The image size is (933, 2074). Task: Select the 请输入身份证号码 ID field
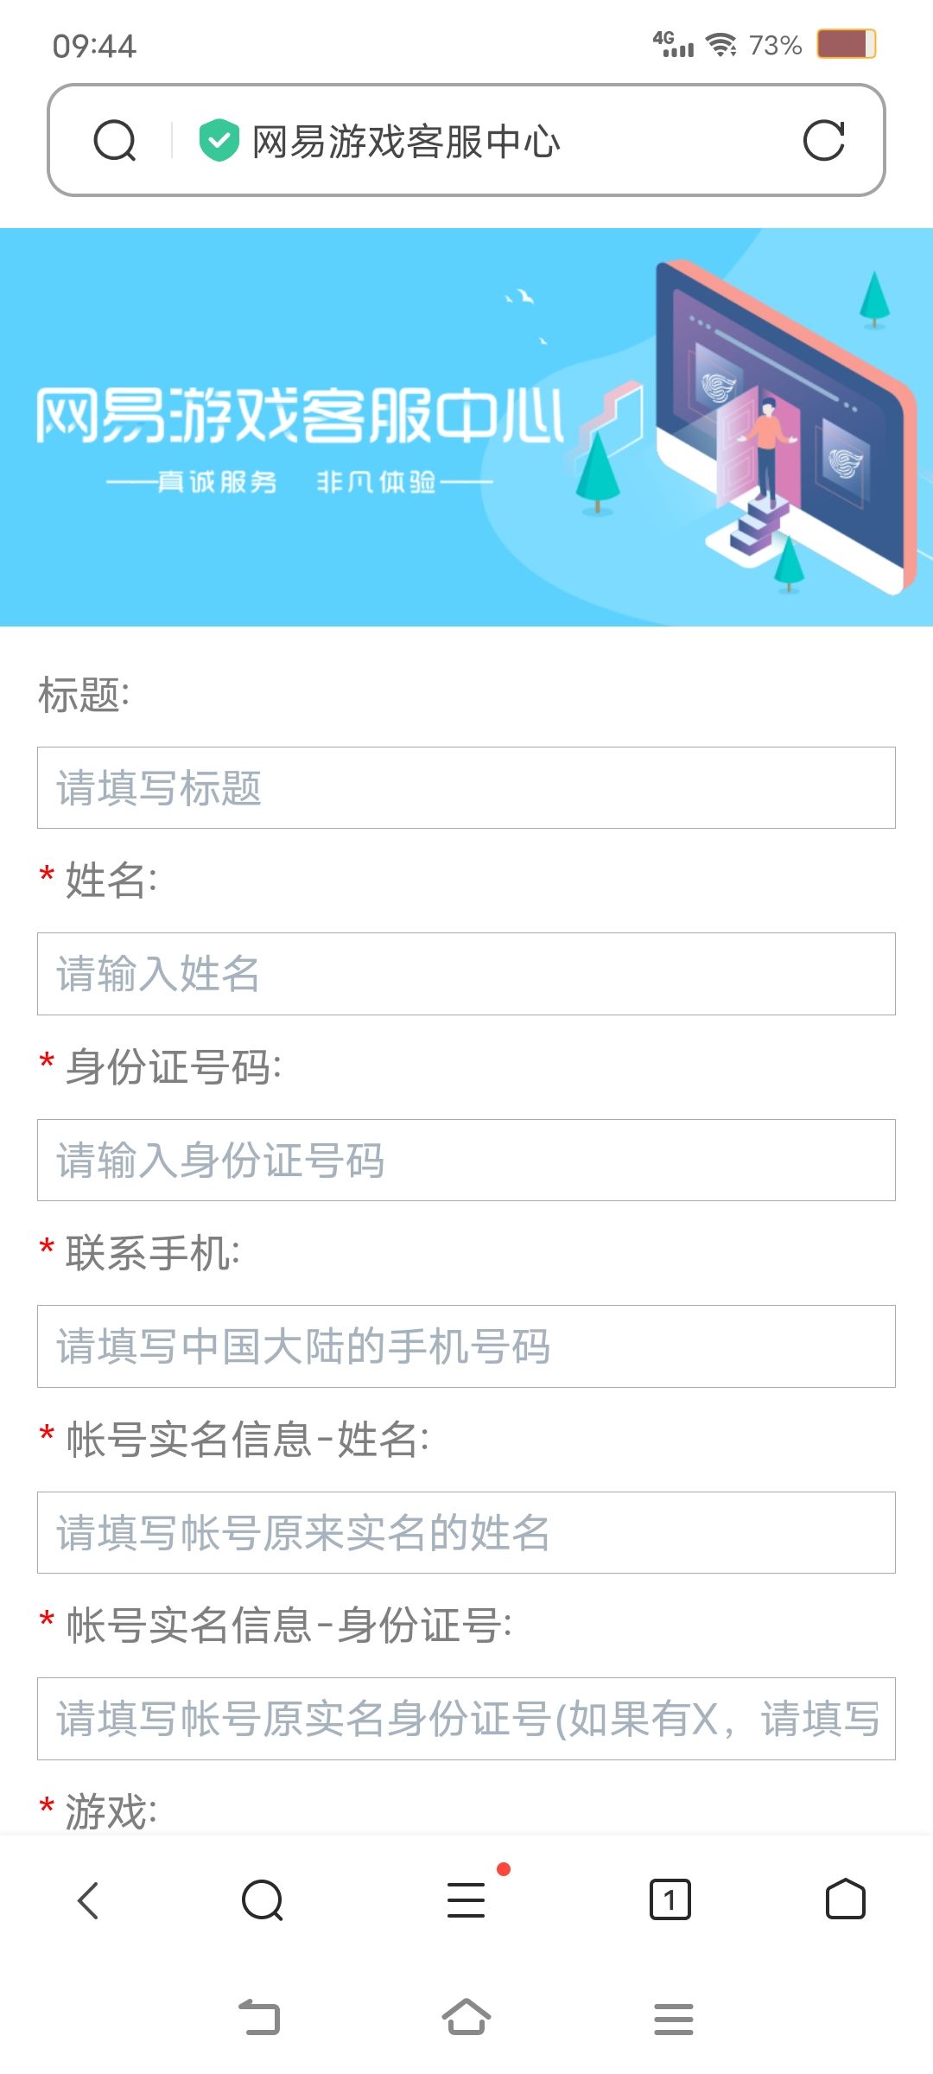pyautogui.click(x=466, y=1161)
